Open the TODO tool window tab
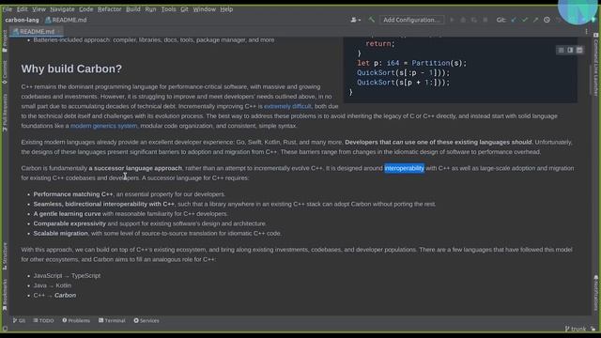 [x=43, y=320]
